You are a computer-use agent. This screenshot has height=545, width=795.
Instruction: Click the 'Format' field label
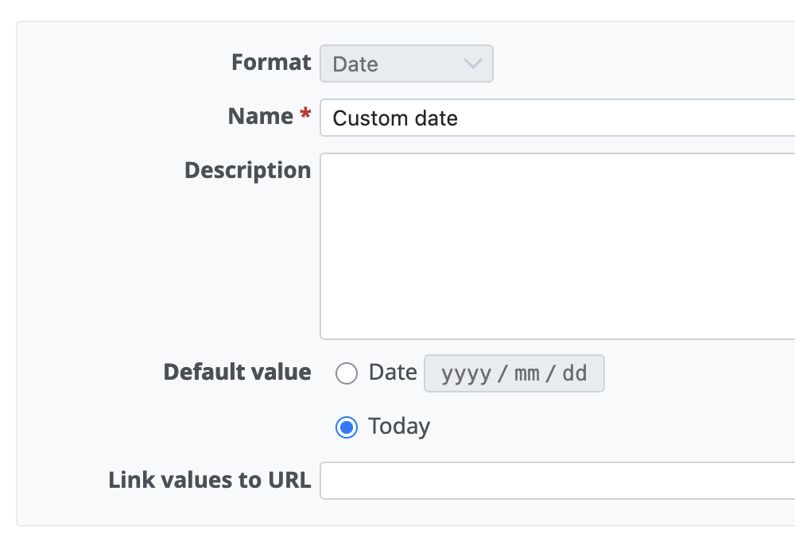(x=271, y=63)
